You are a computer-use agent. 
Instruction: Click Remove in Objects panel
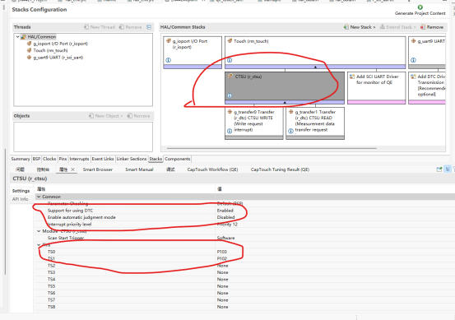139,116
